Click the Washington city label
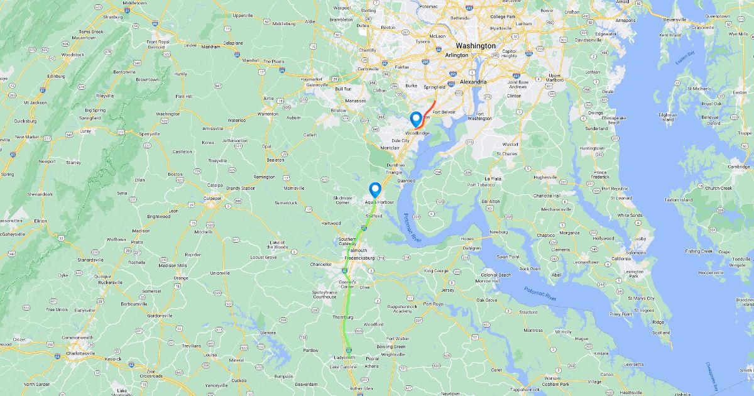Screen dimensions: 754x396 tap(476, 46)
